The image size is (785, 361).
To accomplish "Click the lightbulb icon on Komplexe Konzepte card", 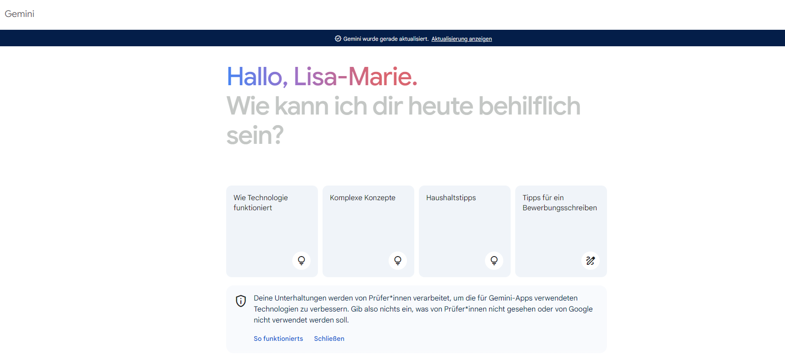I will click(398, 261).
